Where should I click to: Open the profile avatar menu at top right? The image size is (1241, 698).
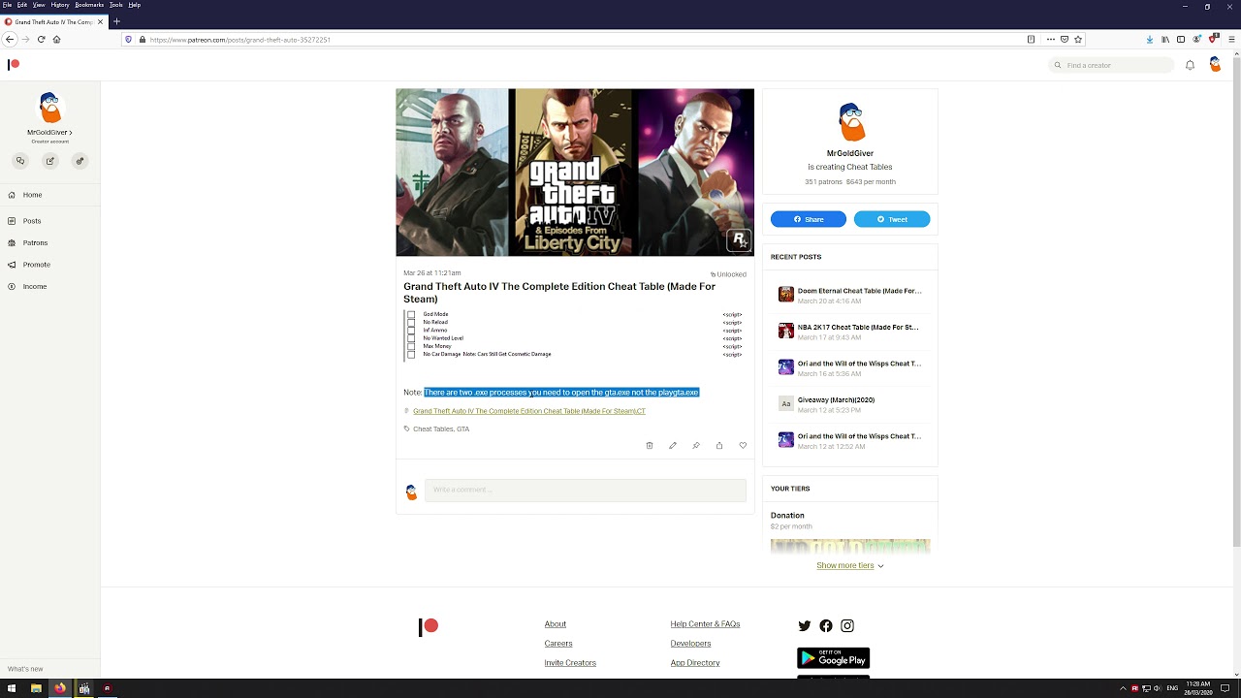pos(1215,64)
